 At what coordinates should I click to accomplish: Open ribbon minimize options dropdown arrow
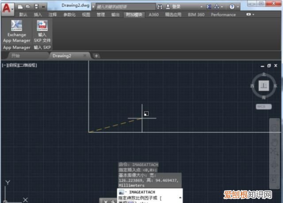pyautogui.click(x=253, y=15)
